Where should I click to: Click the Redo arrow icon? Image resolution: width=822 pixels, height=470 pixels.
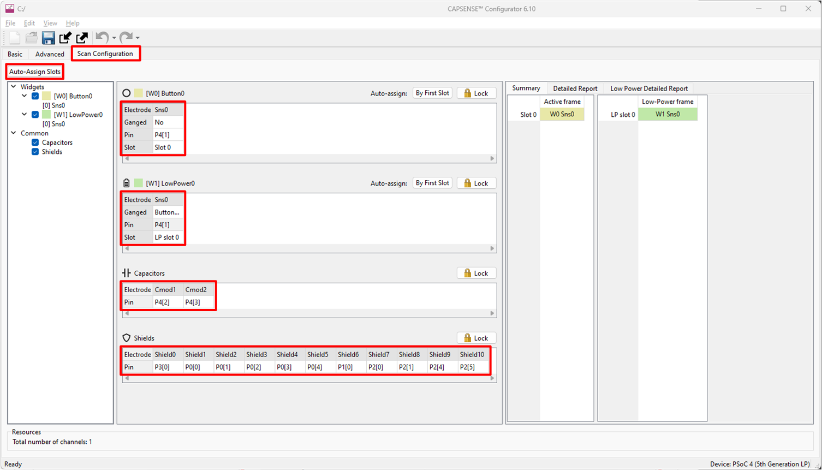(126, 37)
